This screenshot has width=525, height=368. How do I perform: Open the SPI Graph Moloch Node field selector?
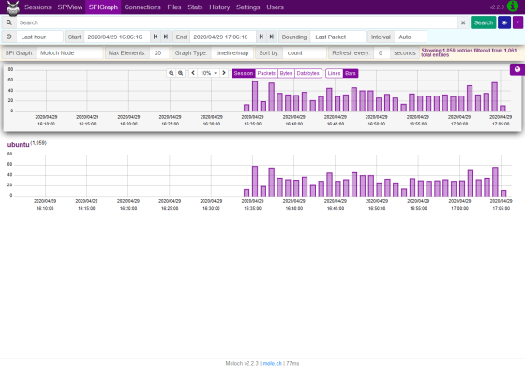point(69,52)
